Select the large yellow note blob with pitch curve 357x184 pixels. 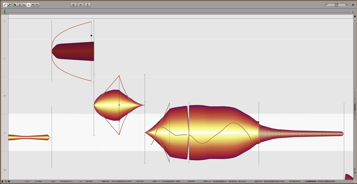click(223, 133)
